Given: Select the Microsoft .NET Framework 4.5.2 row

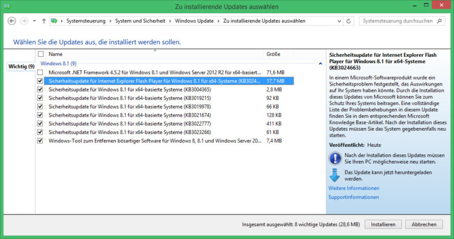Looking at the screenshot, I should click(155, 72).
